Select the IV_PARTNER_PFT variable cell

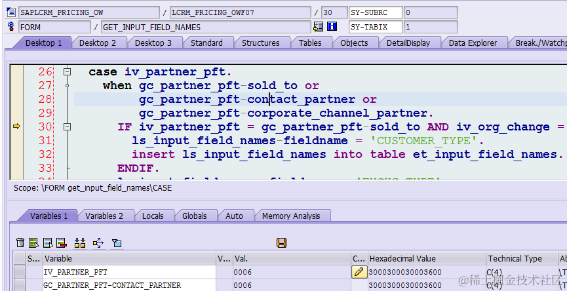129,272
